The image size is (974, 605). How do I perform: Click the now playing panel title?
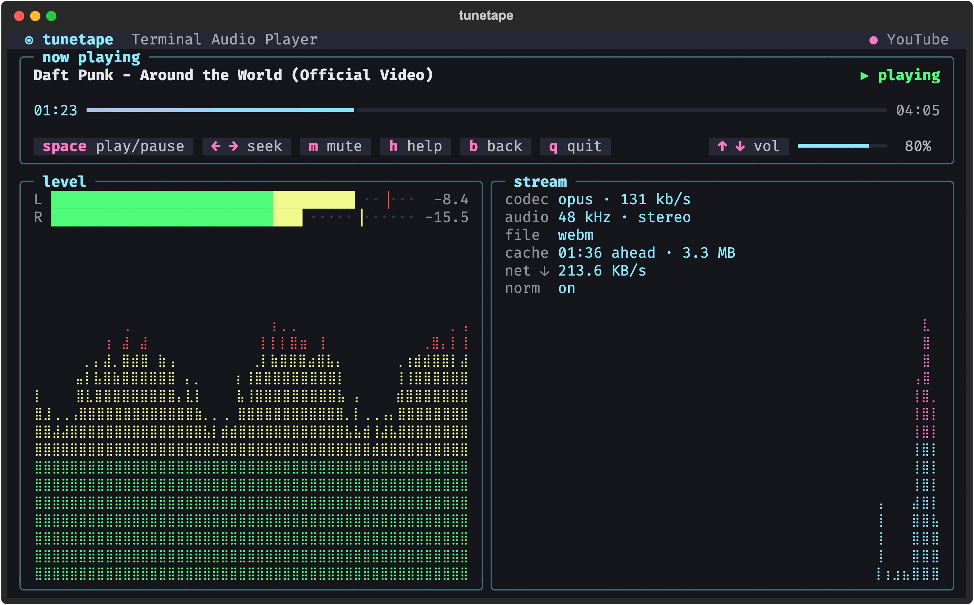click(x=91, y=58)
